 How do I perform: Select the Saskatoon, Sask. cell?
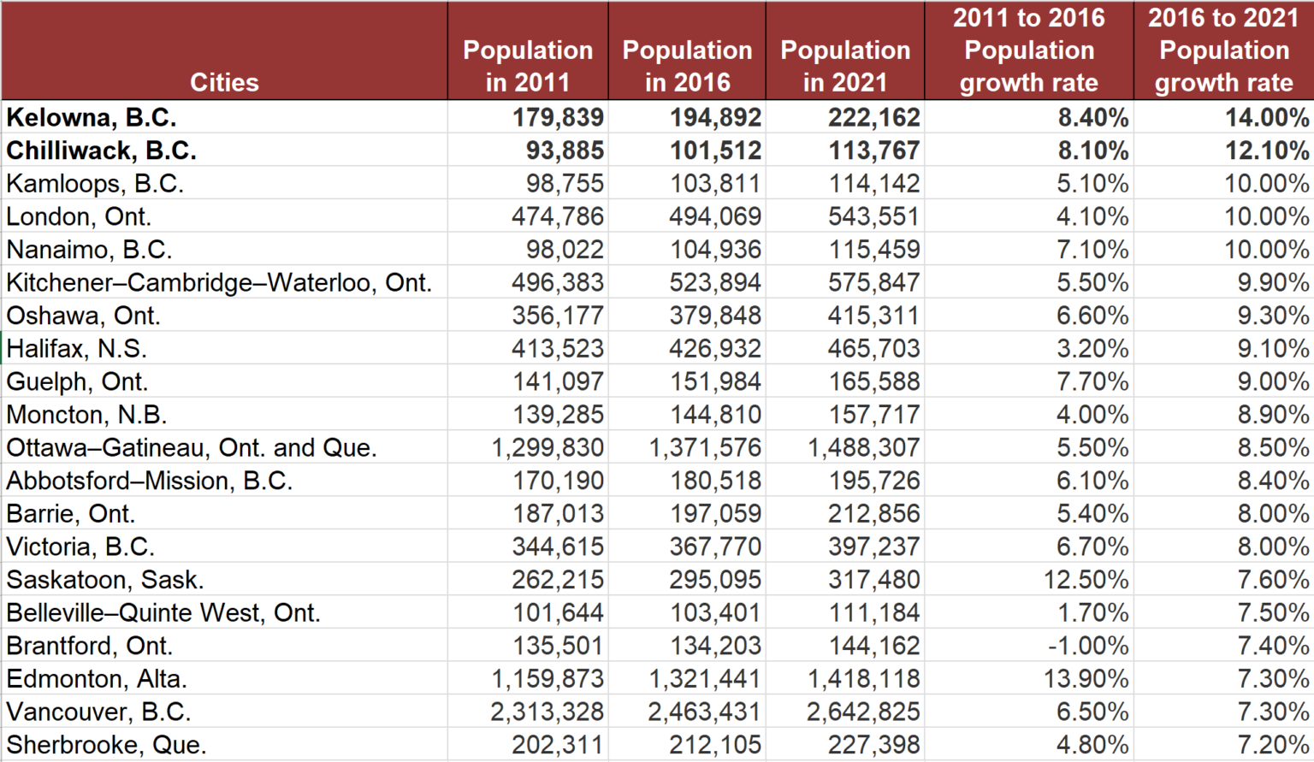coord(224,579)
